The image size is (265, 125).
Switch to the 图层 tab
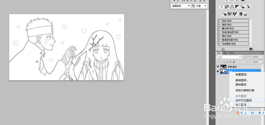pyautogui.click(x=219, y=53)
